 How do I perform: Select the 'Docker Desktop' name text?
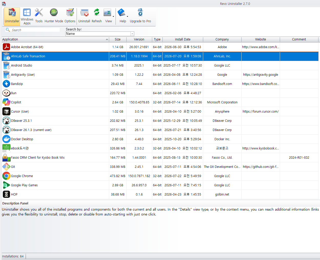[x=22, y=139]
